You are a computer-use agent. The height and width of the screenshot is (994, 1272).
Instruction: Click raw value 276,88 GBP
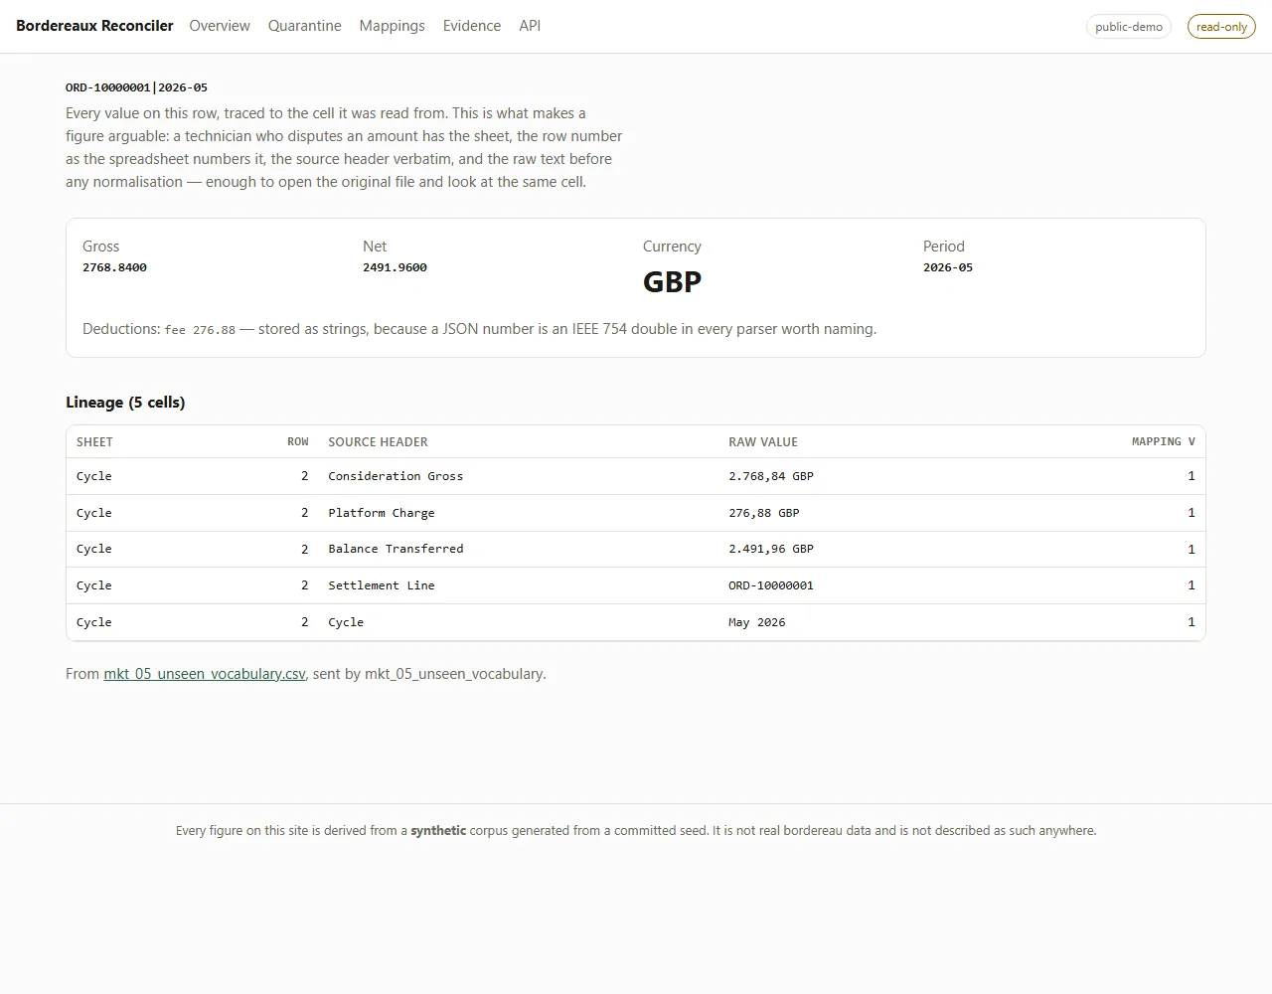click(x=764, y=513)
